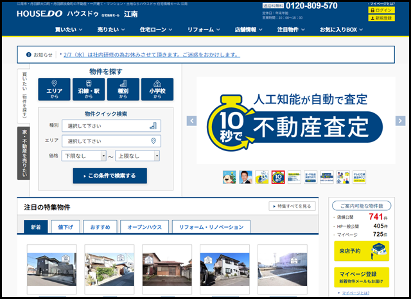Search by エリア pin icon tile
Viewport: 411px width, 299px height.
pos(54,89)
